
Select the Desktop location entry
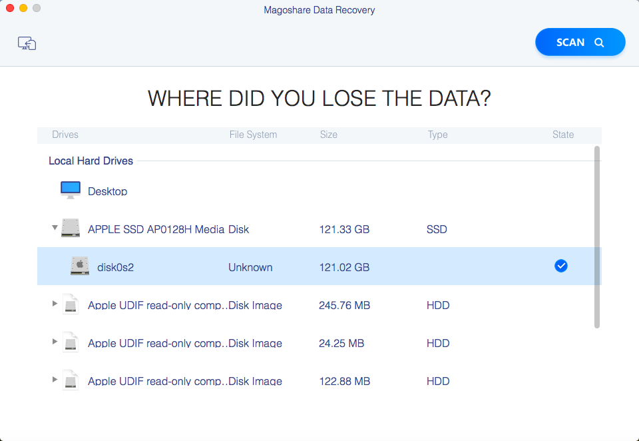pos(107,191)
